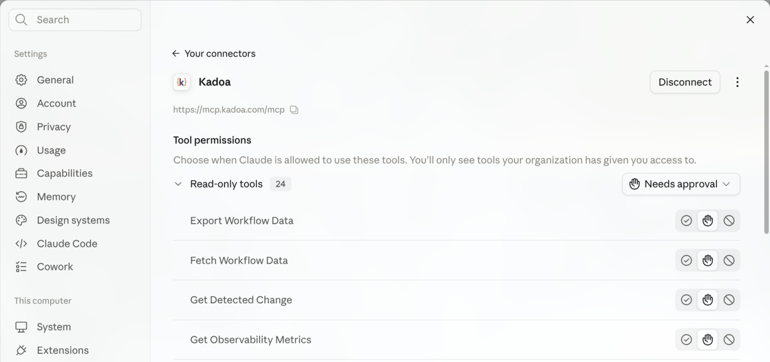Click the https://mcp.kadoa.com/mcp URL text
The width and height of the screenshot is (770, 362).
(228, 110)
